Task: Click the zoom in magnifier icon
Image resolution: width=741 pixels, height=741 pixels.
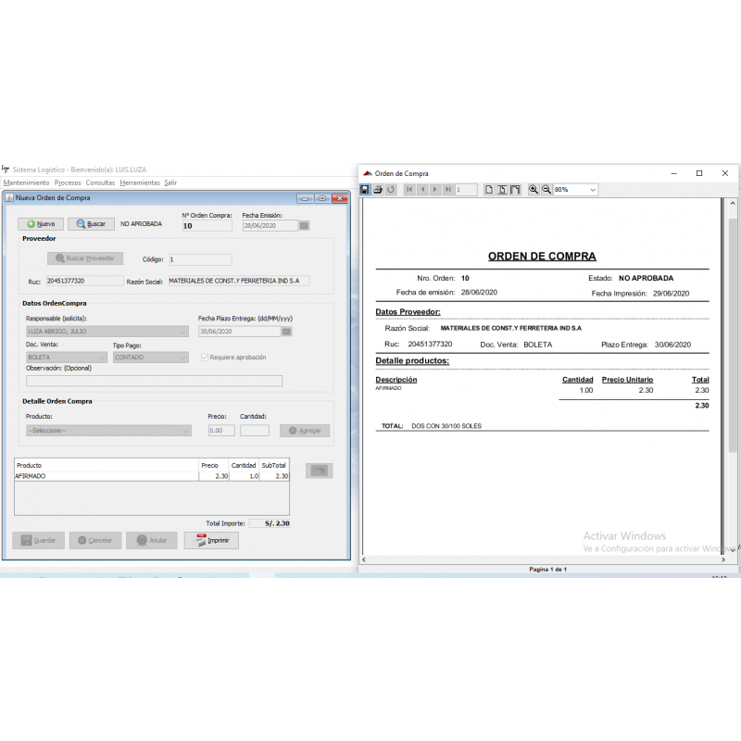Action: (x=534, y=190)
